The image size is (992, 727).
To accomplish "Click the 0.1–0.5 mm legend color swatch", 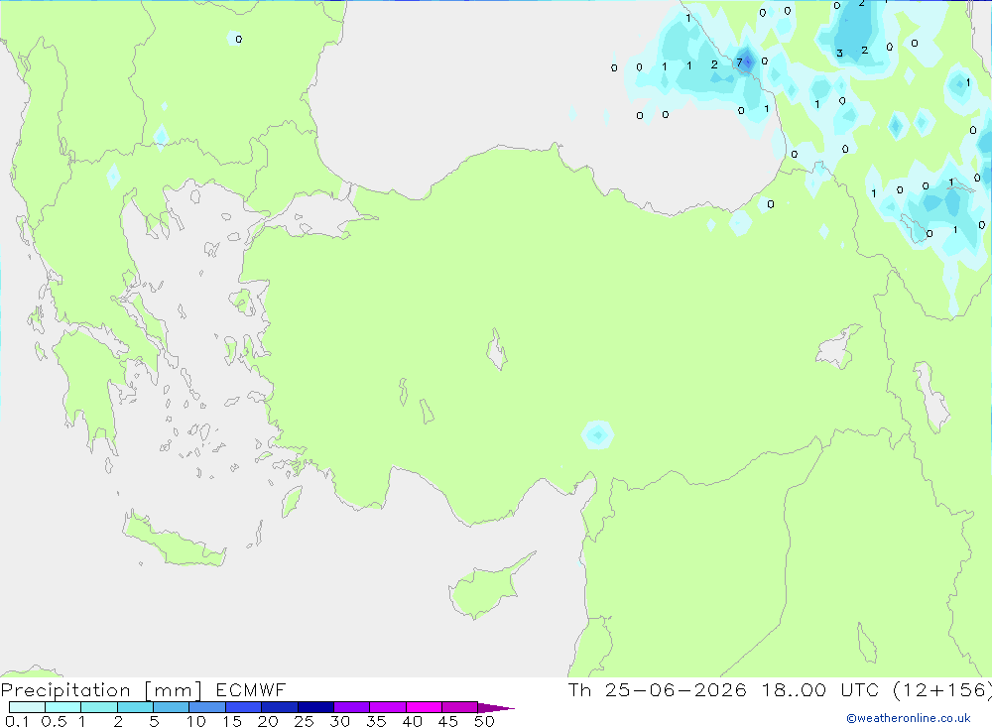I will 27,707.
